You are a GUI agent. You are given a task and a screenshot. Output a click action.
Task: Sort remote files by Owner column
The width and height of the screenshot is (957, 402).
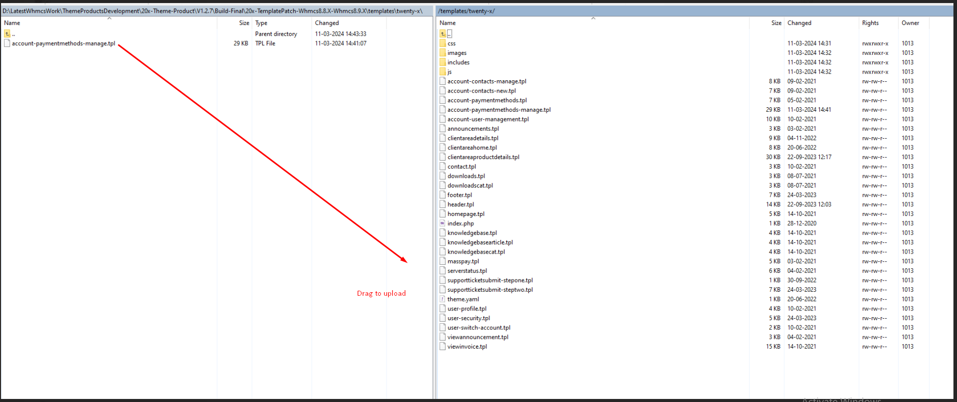tap(910, 23)
